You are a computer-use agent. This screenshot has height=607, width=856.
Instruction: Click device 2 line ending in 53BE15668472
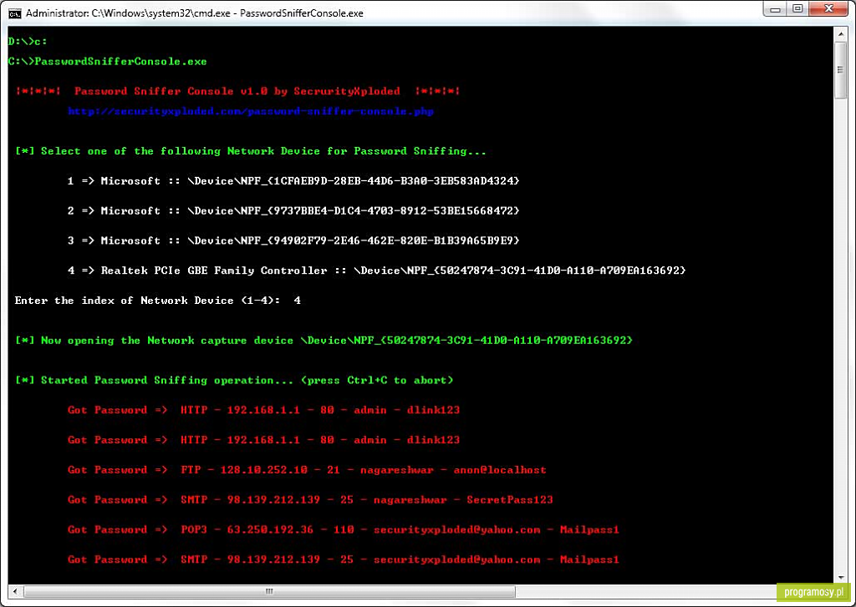tap(293, 210)
